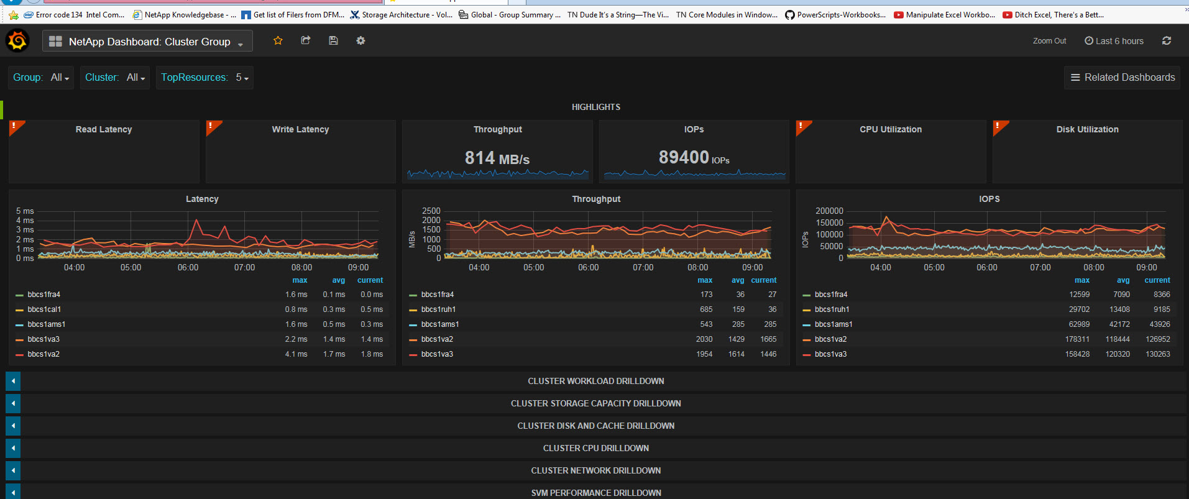
Task: Click the Grafana logo icon
Action: click(17, 41)
